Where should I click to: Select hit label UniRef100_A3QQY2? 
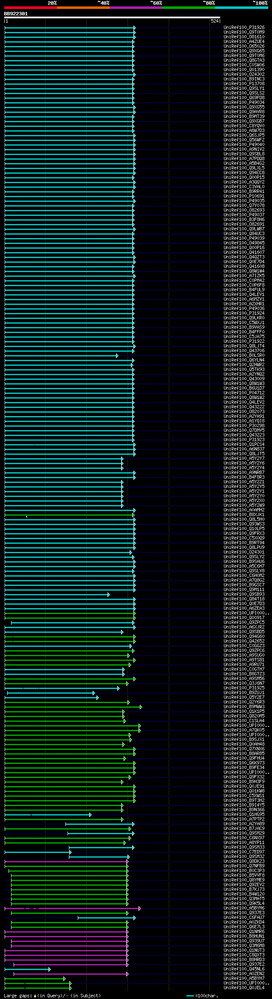[x=244, y=182]
